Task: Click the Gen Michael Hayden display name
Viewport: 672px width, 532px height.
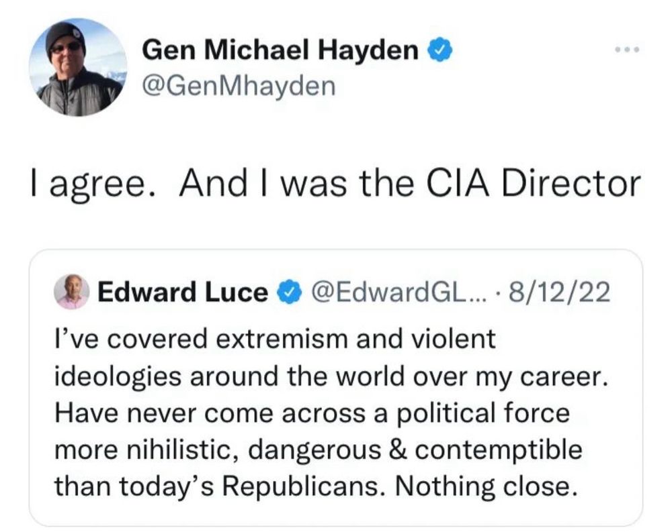Action: [x=282, y=50]
